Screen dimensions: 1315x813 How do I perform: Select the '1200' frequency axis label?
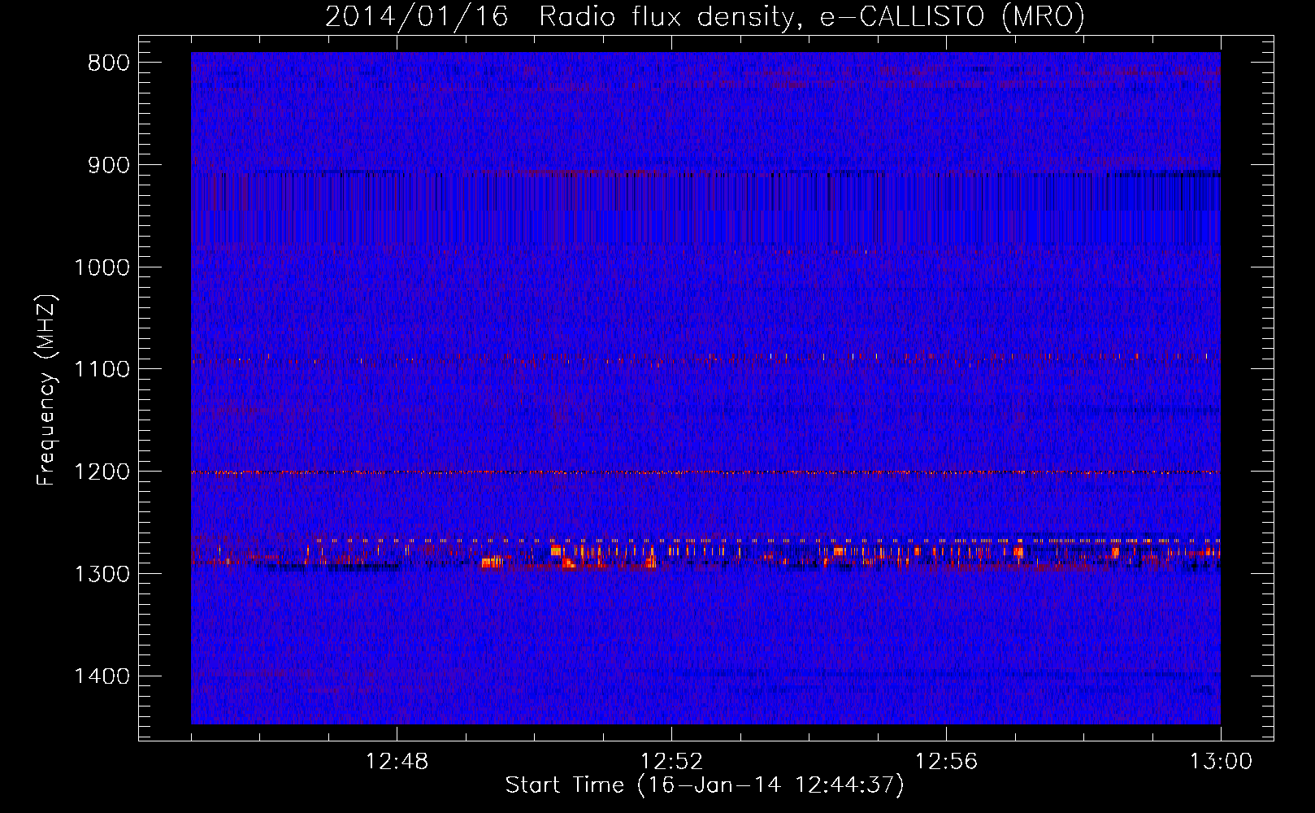tap(102, 472)
